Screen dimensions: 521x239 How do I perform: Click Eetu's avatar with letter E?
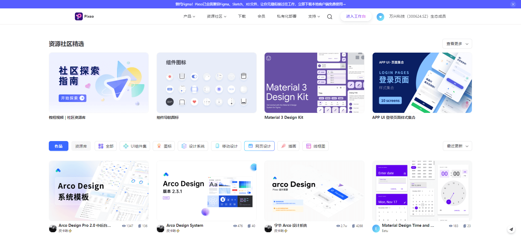coord(376,228)
